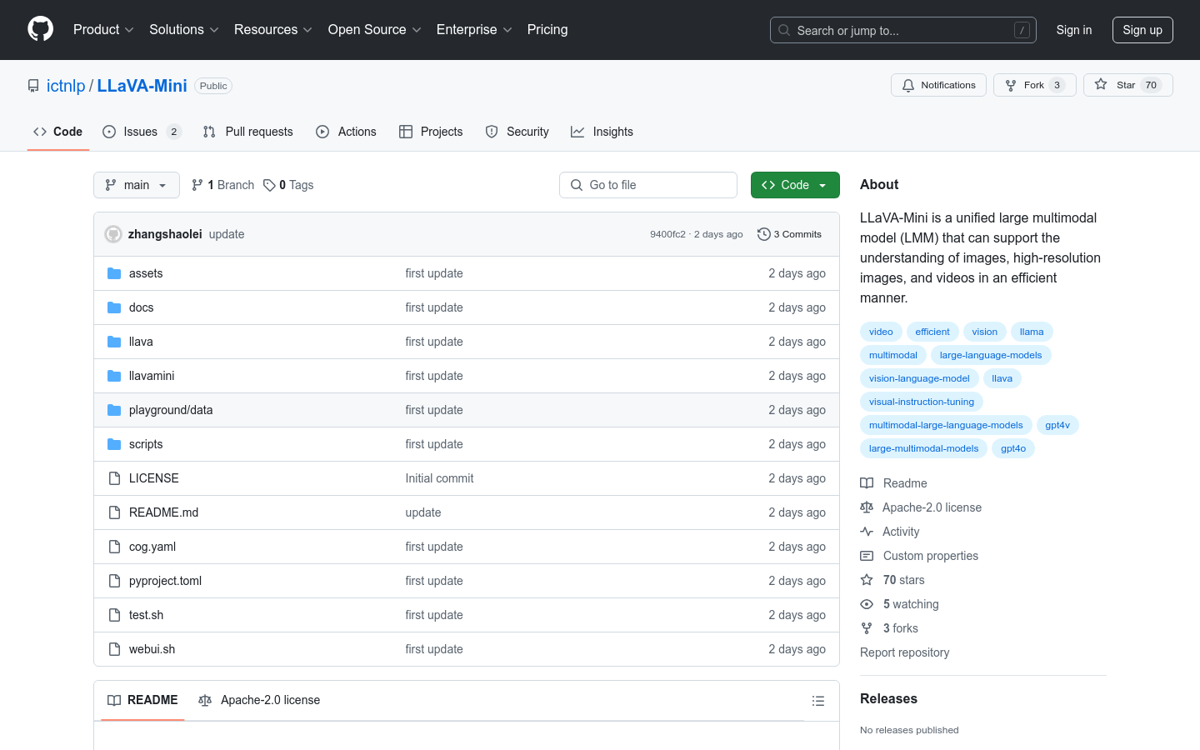The width and height of the screenshot is (1200, 750).
Task: Click the scripts folder icon
Action: (114, 444)
